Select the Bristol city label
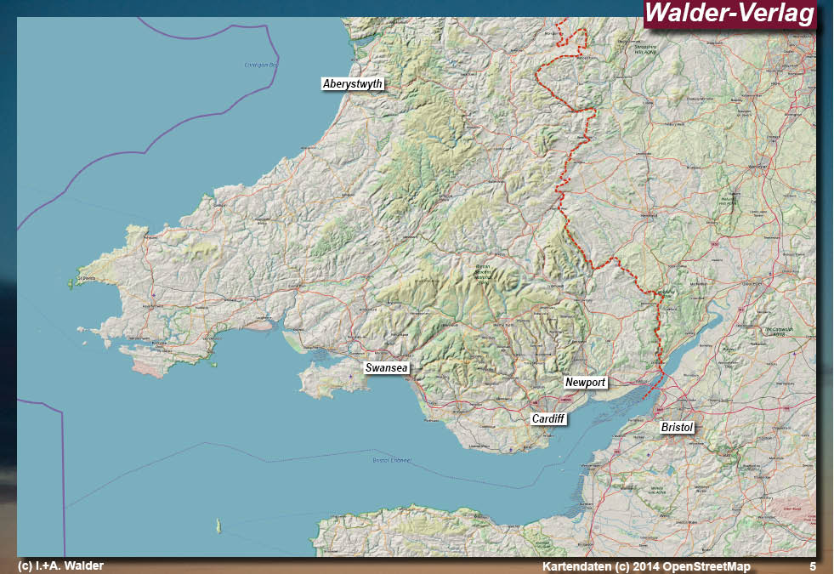Image resolution: width=834 pixels, height=574 pixels. coord(678,428)
